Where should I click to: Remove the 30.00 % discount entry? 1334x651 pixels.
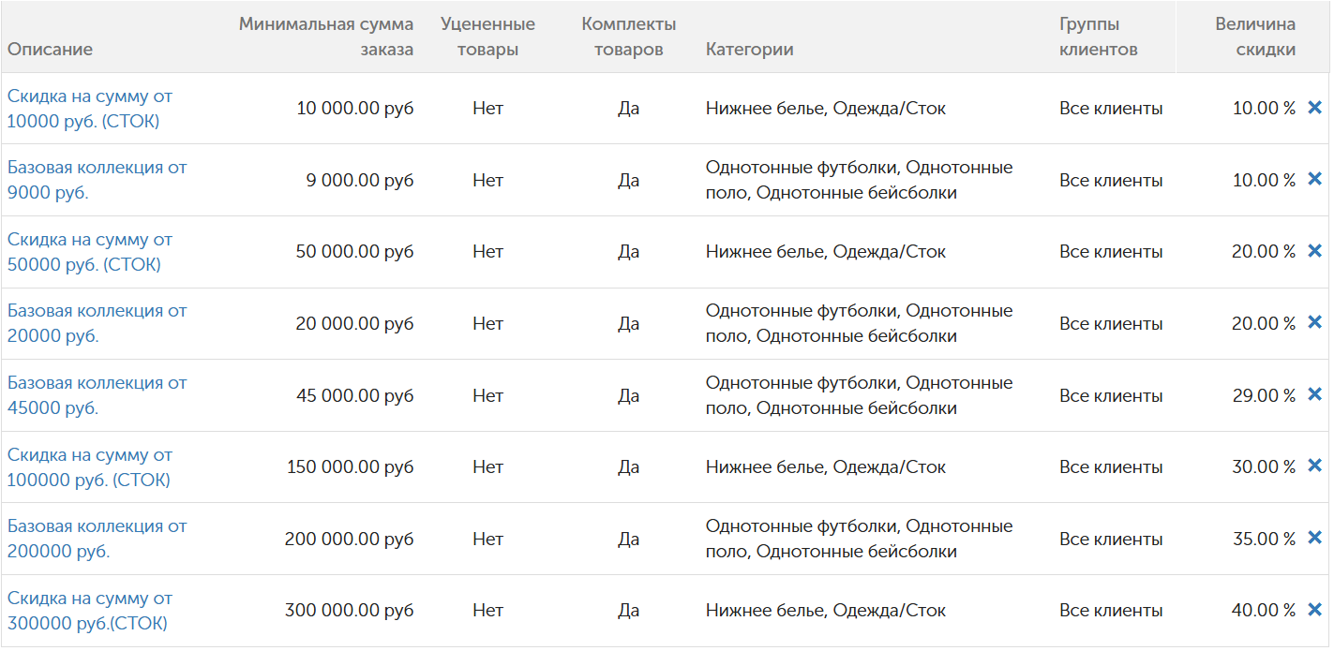1314,466
